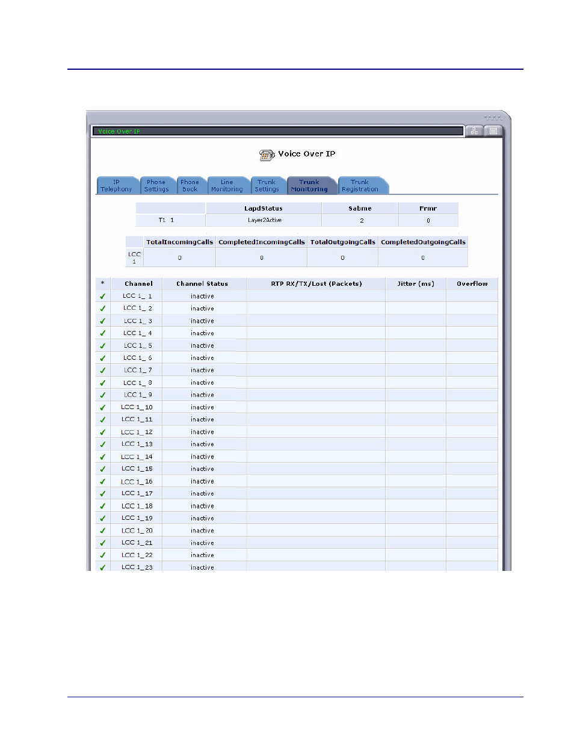Click the green check mark for LCC 1_19

click(102, 519)
